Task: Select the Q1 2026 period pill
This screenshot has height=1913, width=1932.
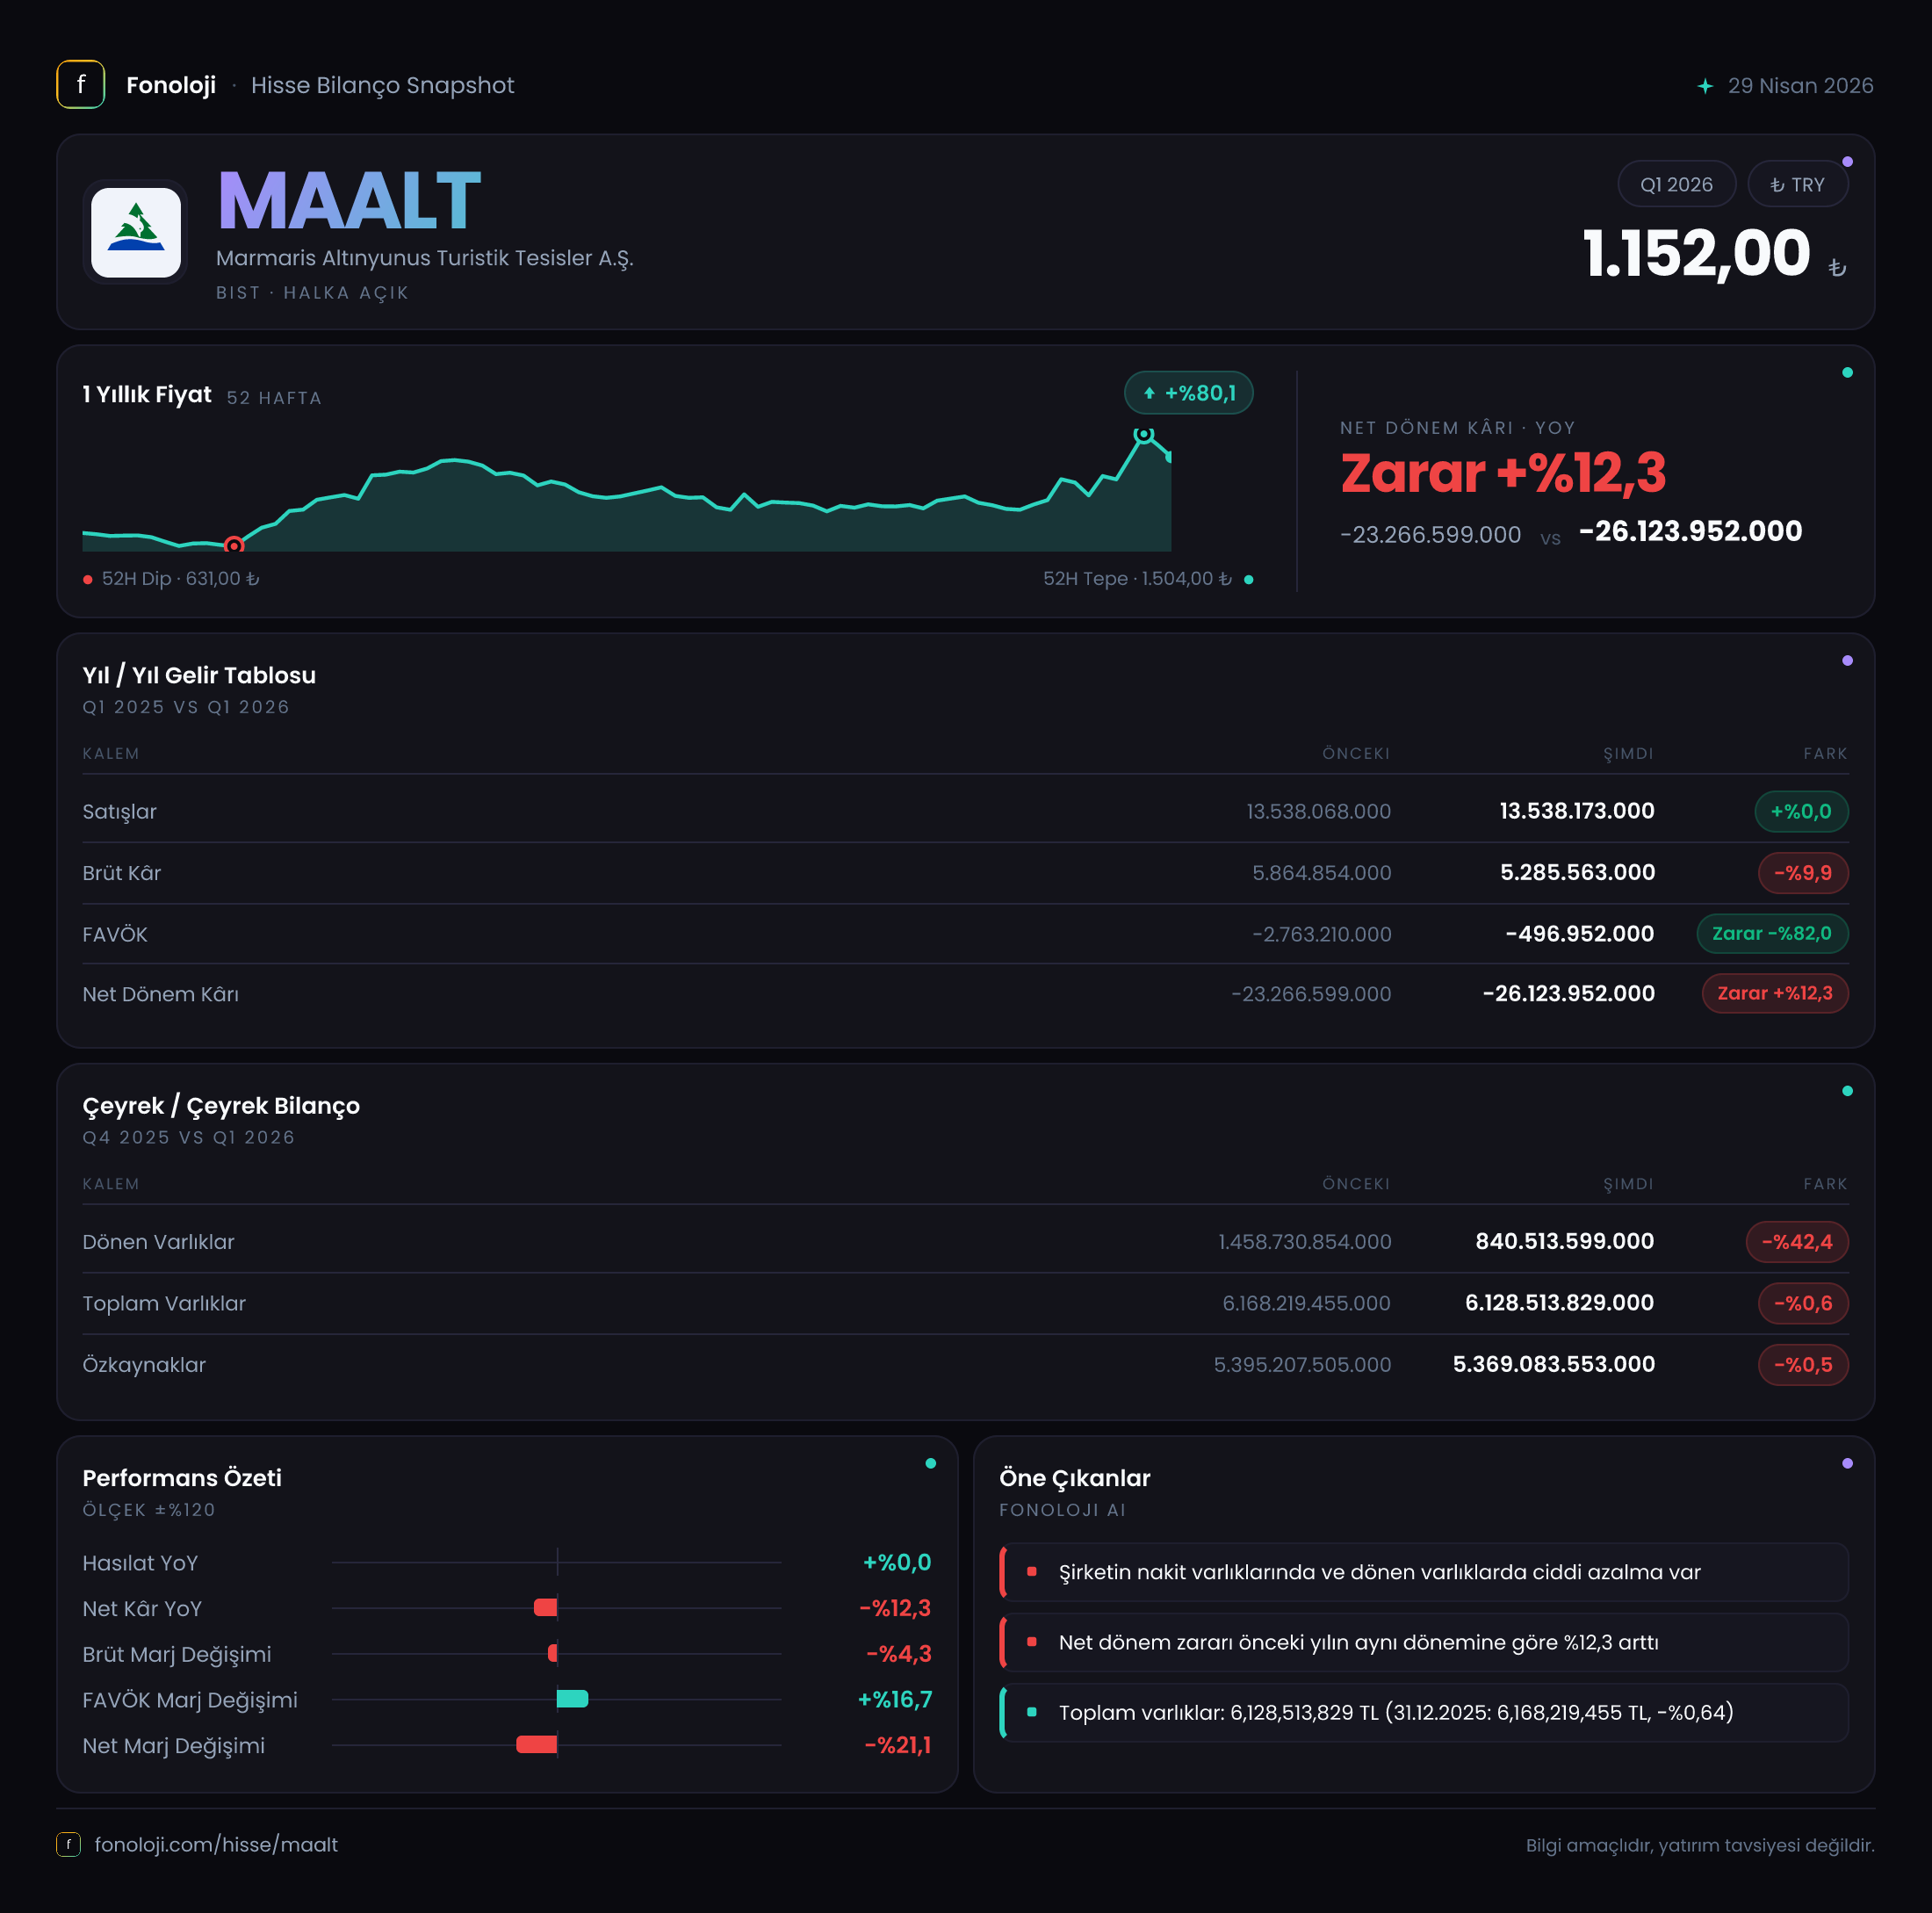Action: coord(1676,184)
